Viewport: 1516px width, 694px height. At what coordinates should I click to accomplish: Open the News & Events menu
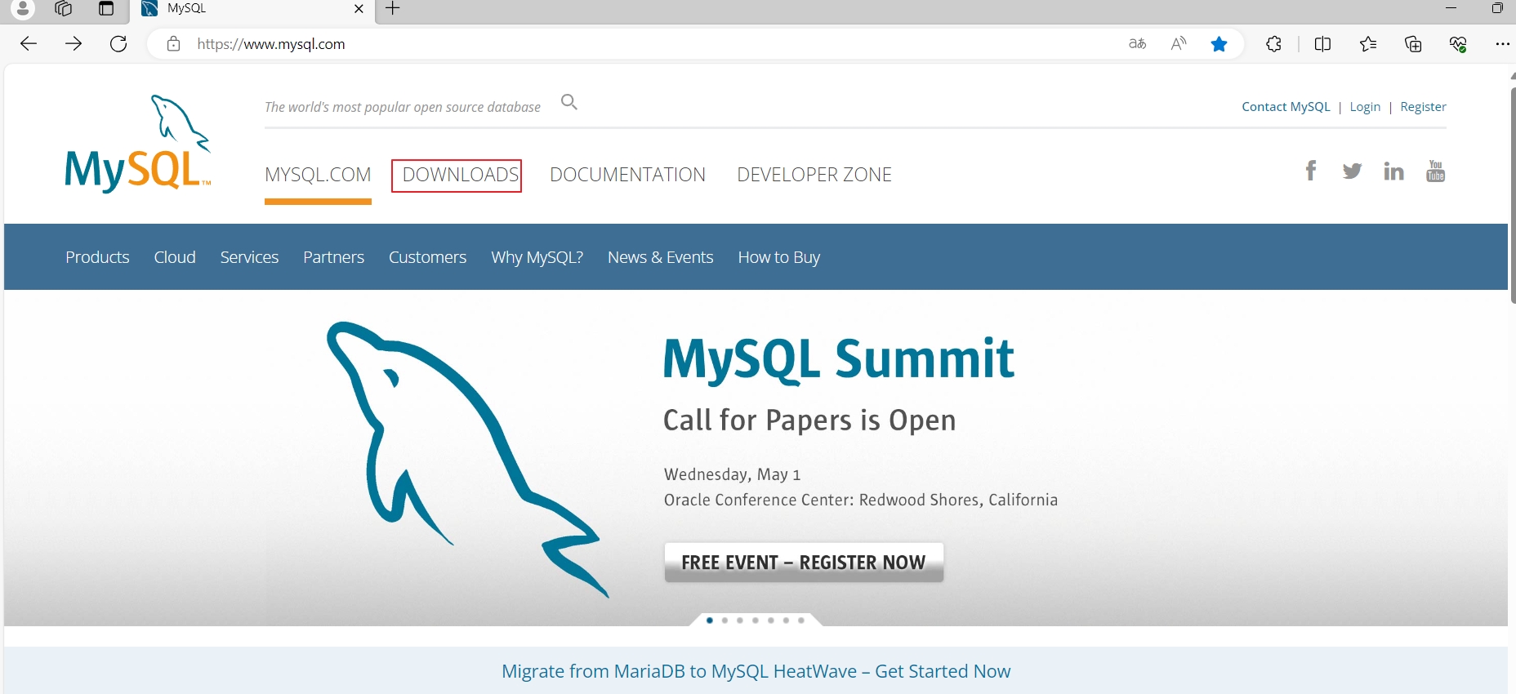660,257
